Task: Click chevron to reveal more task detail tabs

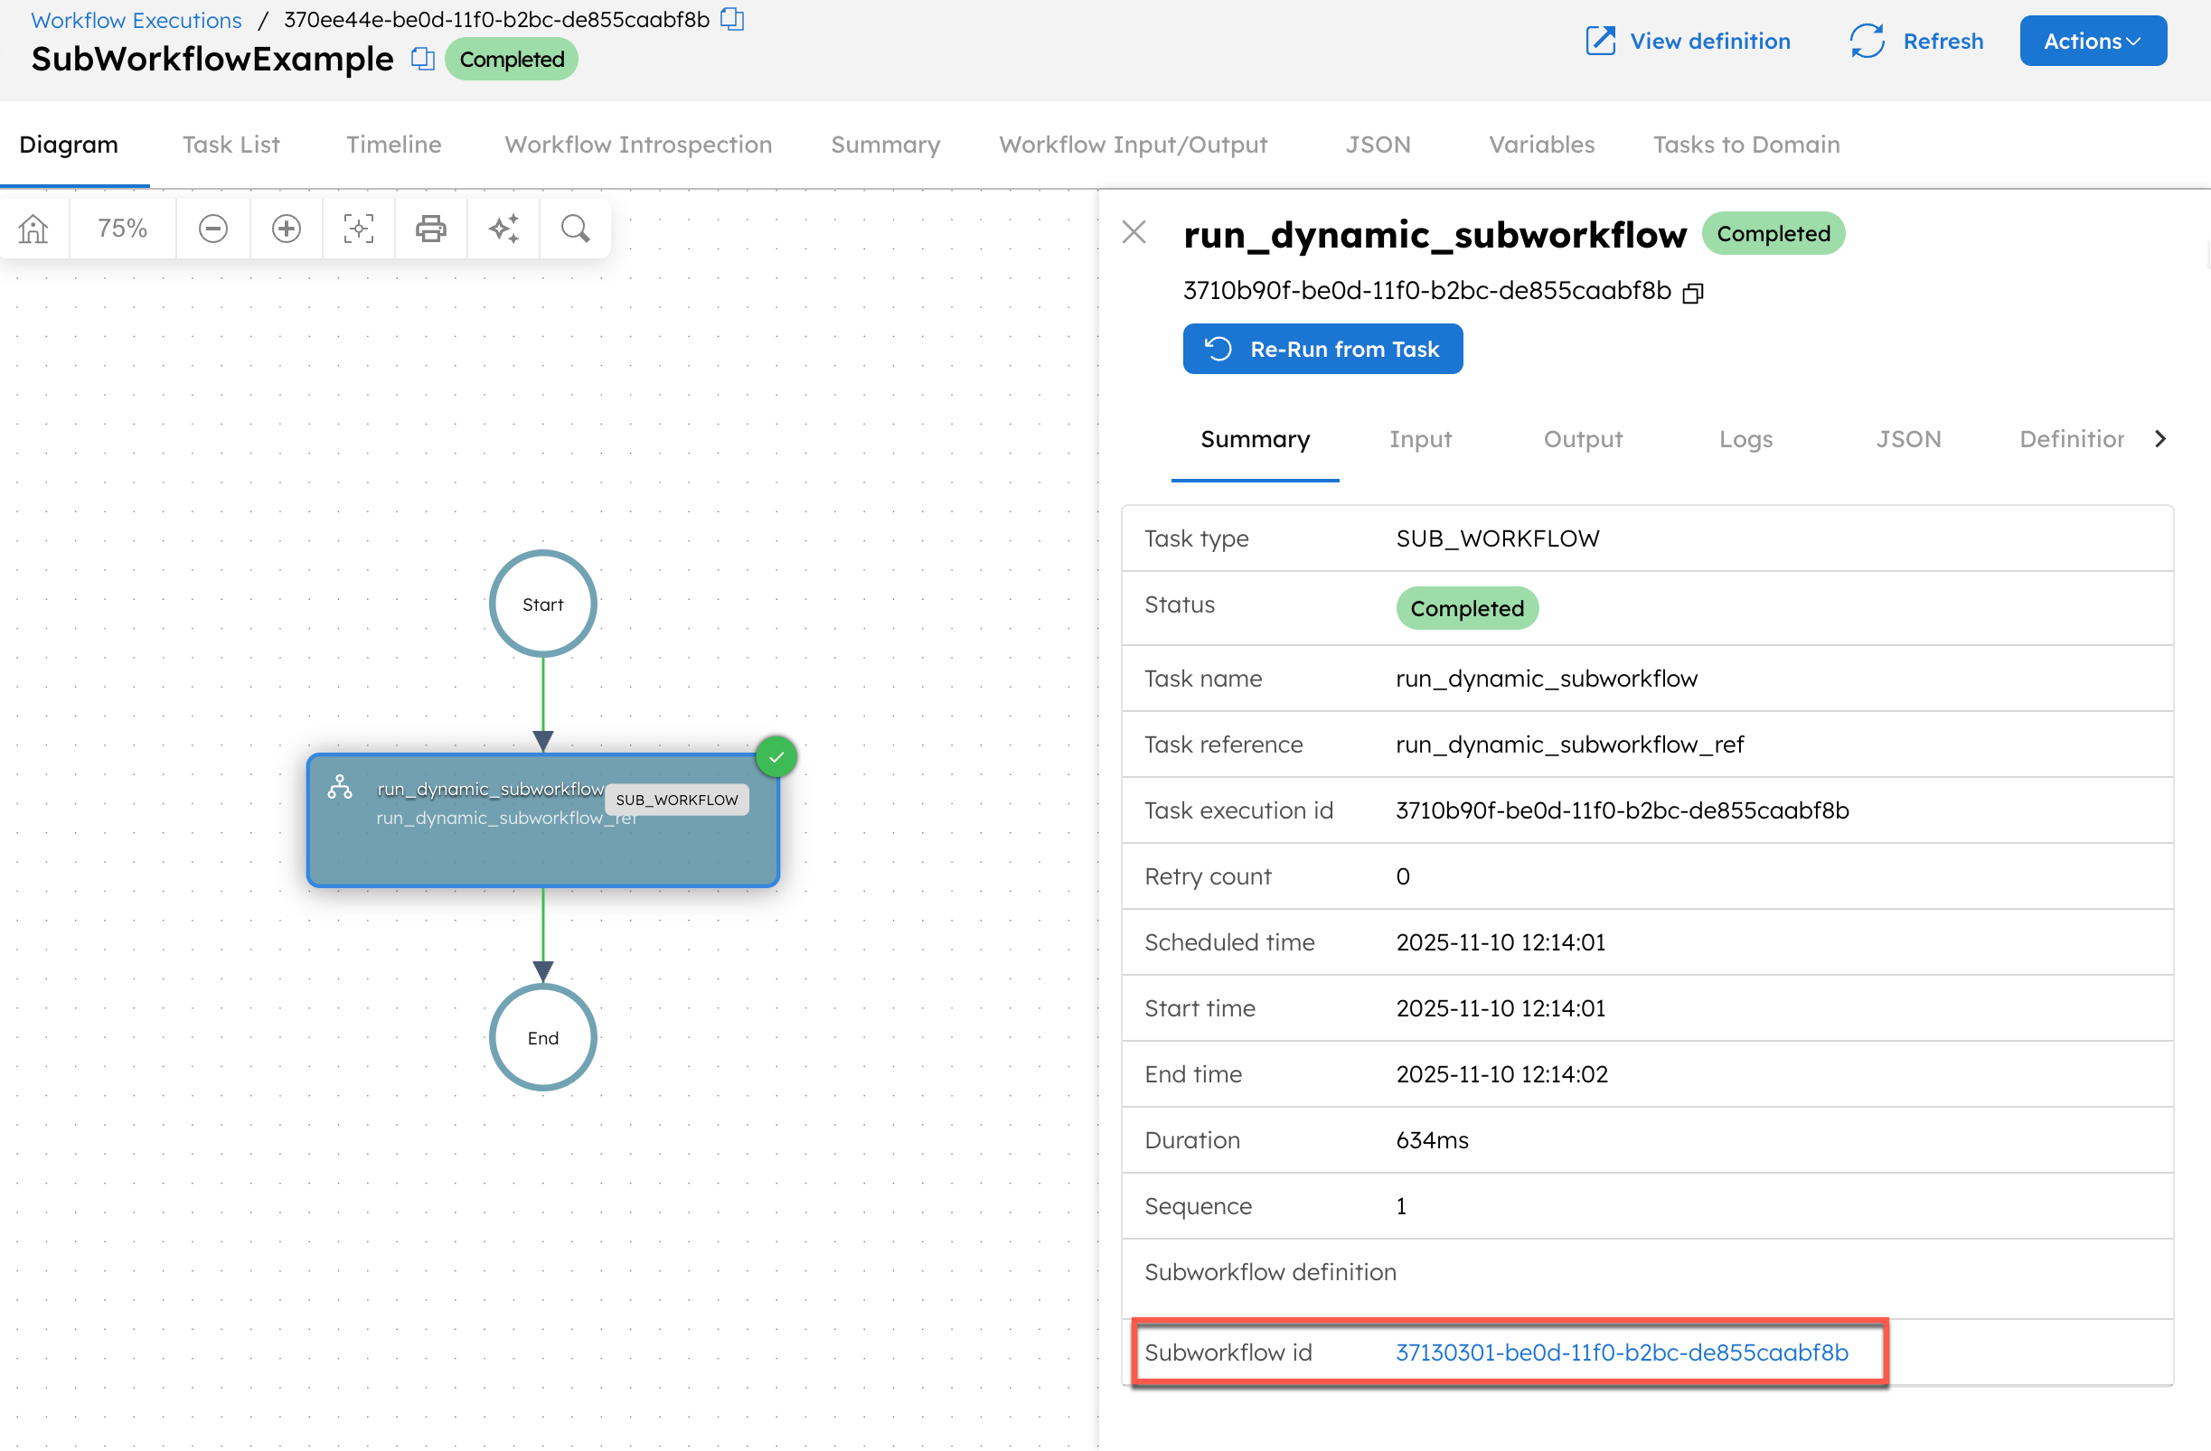Action: click(2163, 438)
